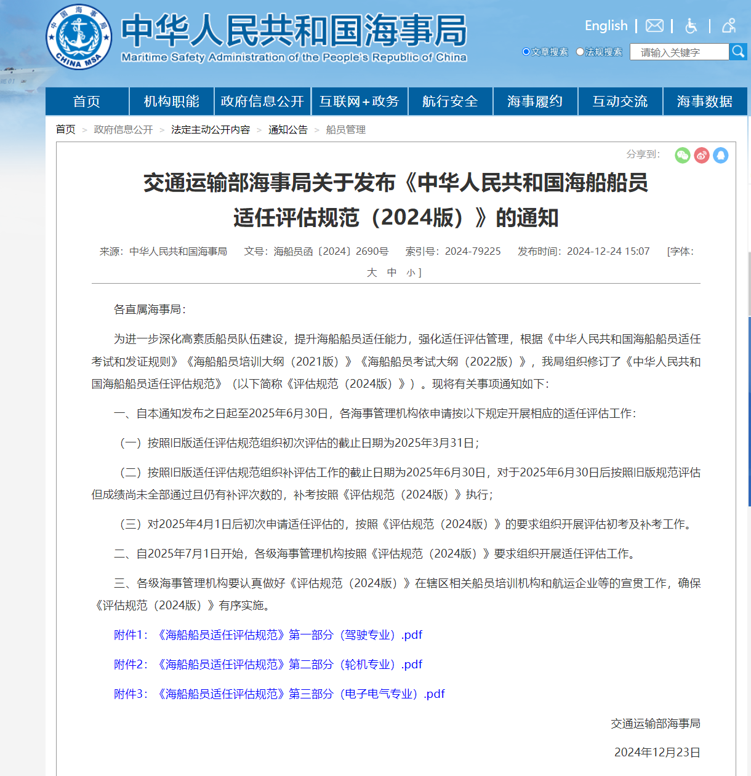Image resolution: width=751 pixels, height=776 pixels.
Task: Set font size to 中
Action: click(x=392, y=272)
